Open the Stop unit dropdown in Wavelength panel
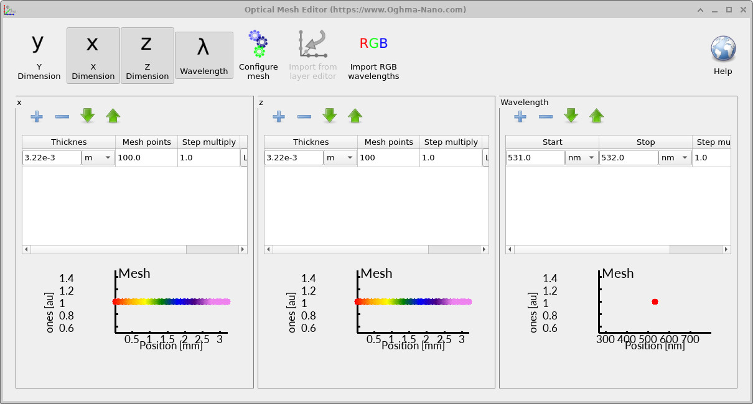Image resolution: width=753 pixels, height=404 pixels. tap(675, 157)
